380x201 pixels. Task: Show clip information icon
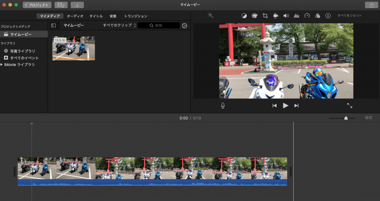coord(328,16)
